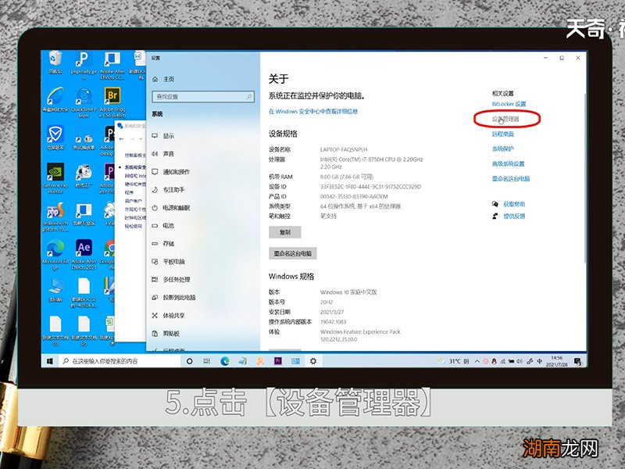Click the taskbar search input field
This screenshot has width=625, height=469.
click(x=117, y=361)
